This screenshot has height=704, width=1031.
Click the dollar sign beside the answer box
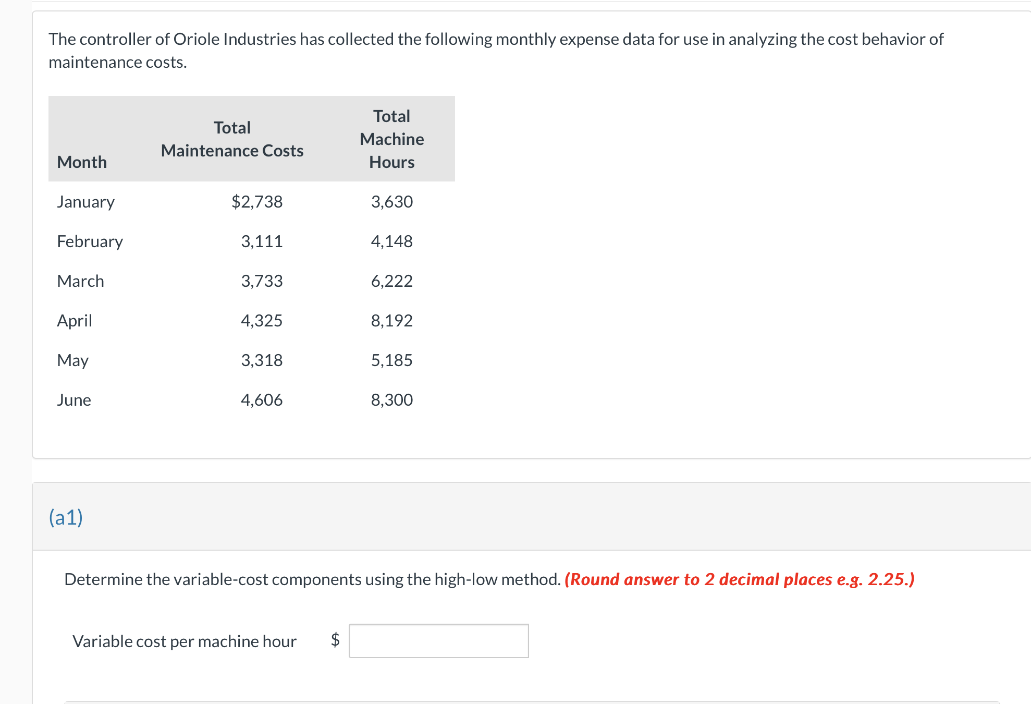(x=335, y=639)
